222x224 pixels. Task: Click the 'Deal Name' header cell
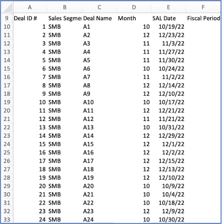pyautogui.click(x=99, y=18)
